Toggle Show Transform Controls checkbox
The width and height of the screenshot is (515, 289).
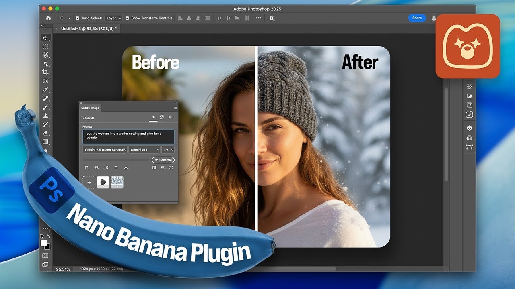point(127,18)
